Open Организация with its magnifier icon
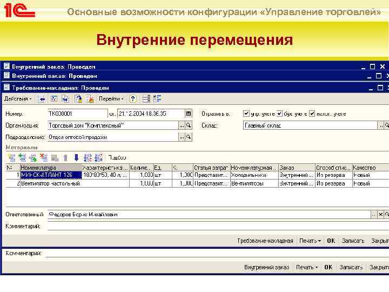 pos(189,125)
